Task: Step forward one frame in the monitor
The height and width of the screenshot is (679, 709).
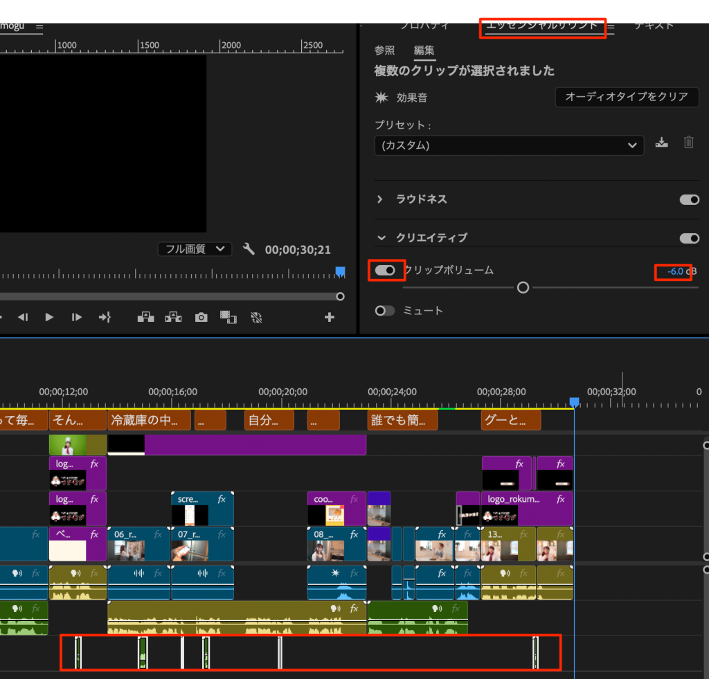Action: coord(77,317)
